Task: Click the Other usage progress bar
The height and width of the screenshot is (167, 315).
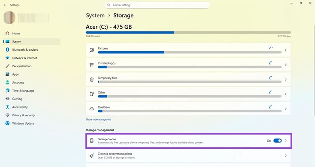Action: (x=190, y=96)
